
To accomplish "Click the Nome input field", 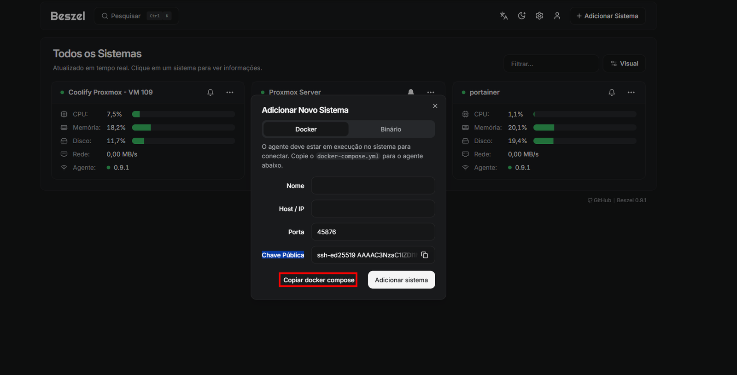I will click(373, 186).
